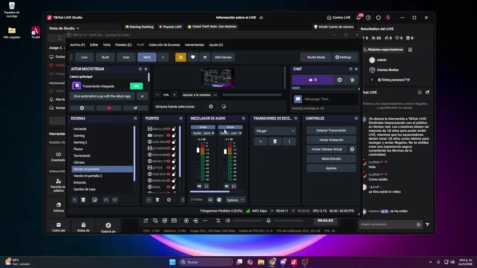Click the Aitum Multistream settings gear

82,108
